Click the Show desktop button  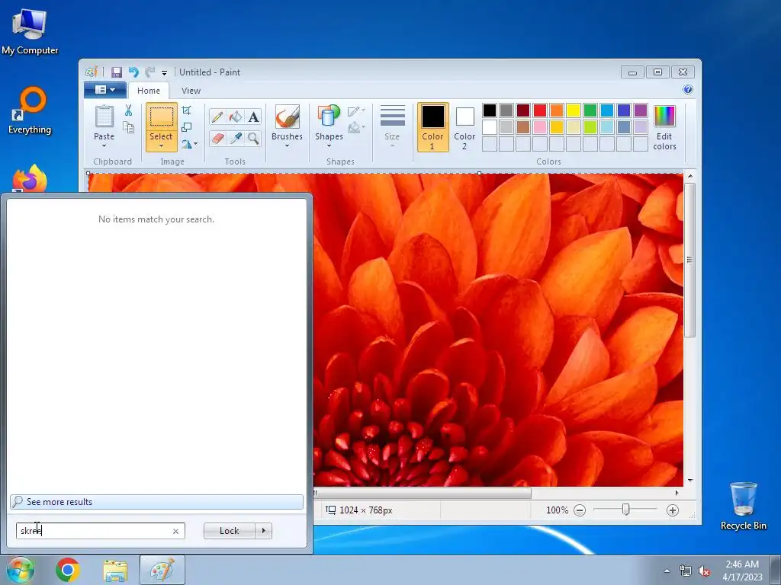coord(776,571)
